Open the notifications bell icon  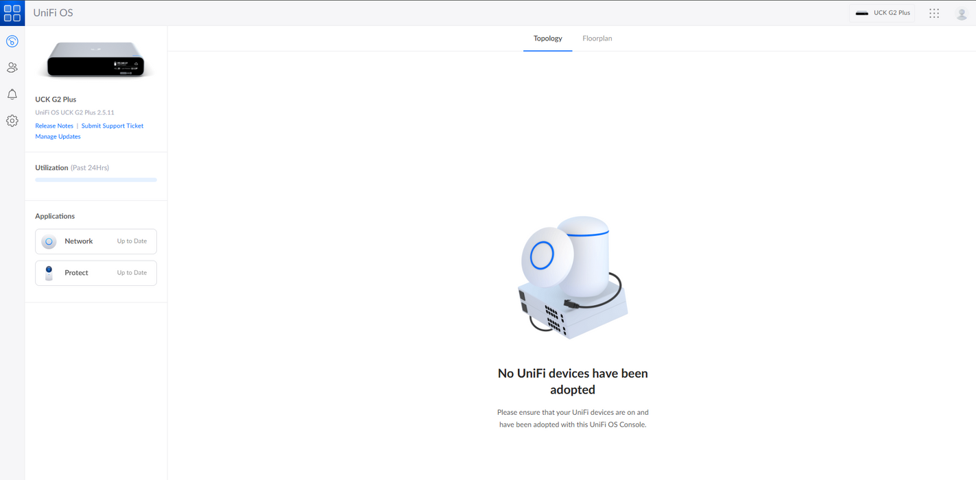click(12, 95)
